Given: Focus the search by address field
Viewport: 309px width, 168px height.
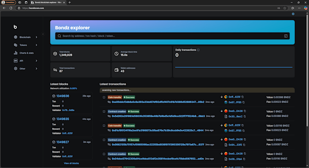Looking at the screenshot, I should (172, 36).
